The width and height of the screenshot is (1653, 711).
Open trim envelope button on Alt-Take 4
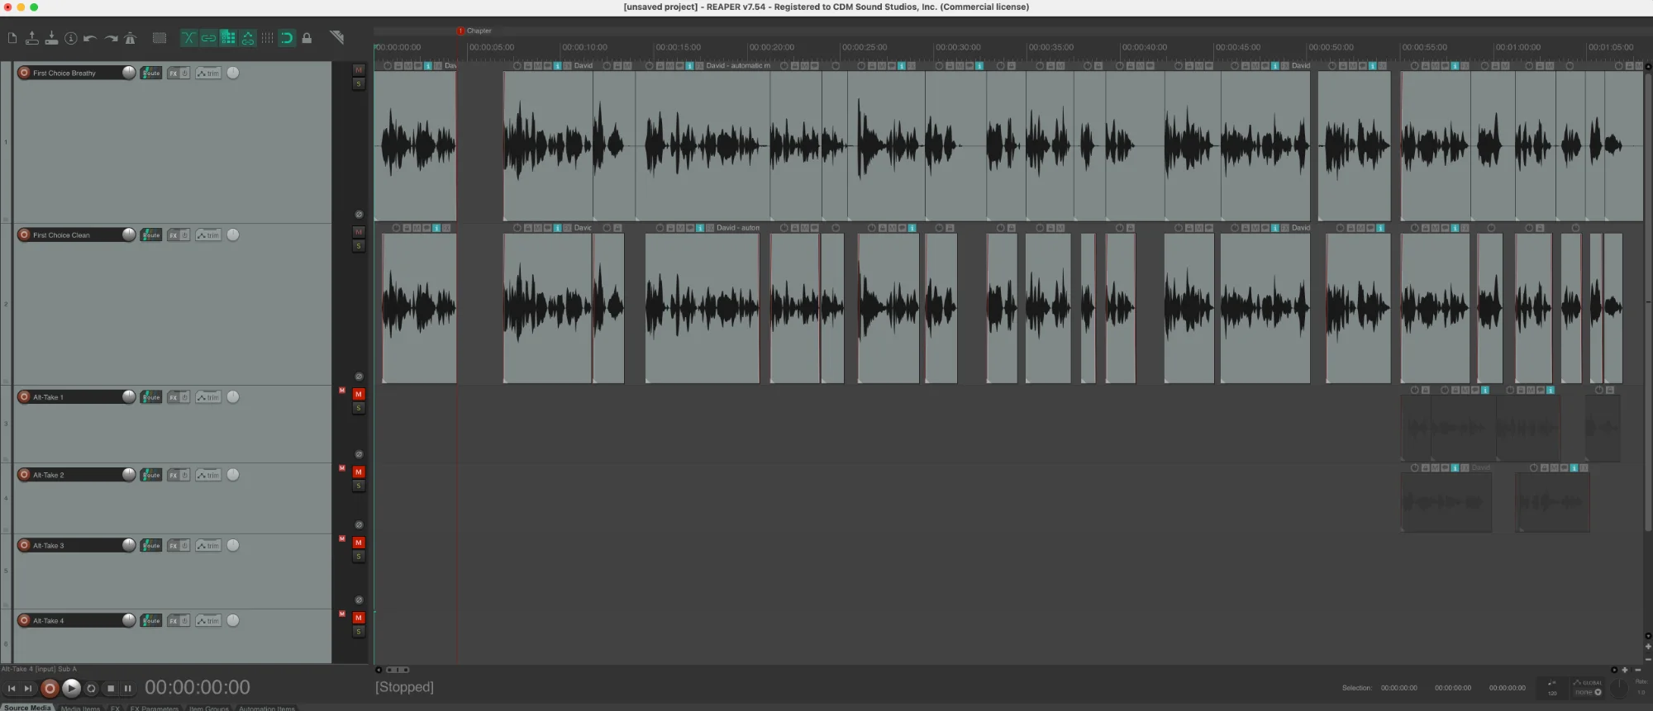click(x=208, y=621)
